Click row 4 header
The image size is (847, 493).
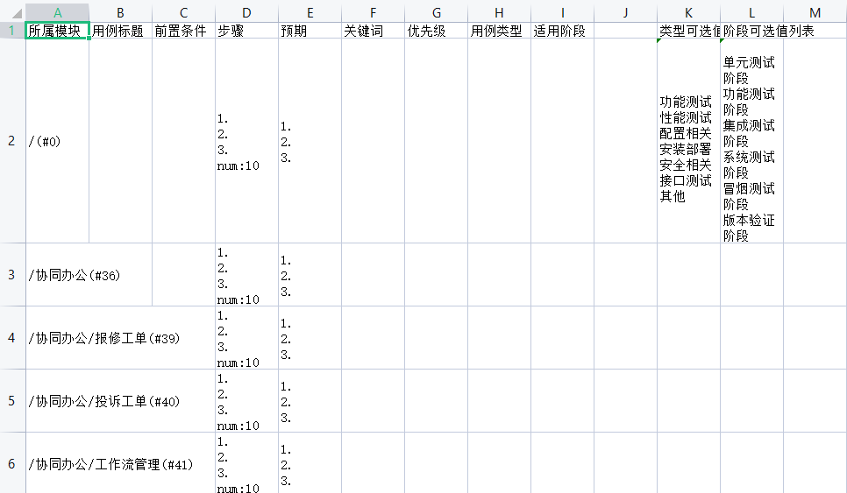12,338
